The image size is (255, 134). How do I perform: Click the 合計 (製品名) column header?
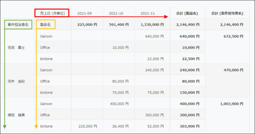(x=187, y=13)
